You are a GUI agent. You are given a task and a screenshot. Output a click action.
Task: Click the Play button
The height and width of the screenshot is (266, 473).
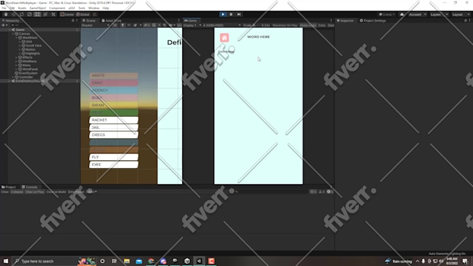[223, 15]
